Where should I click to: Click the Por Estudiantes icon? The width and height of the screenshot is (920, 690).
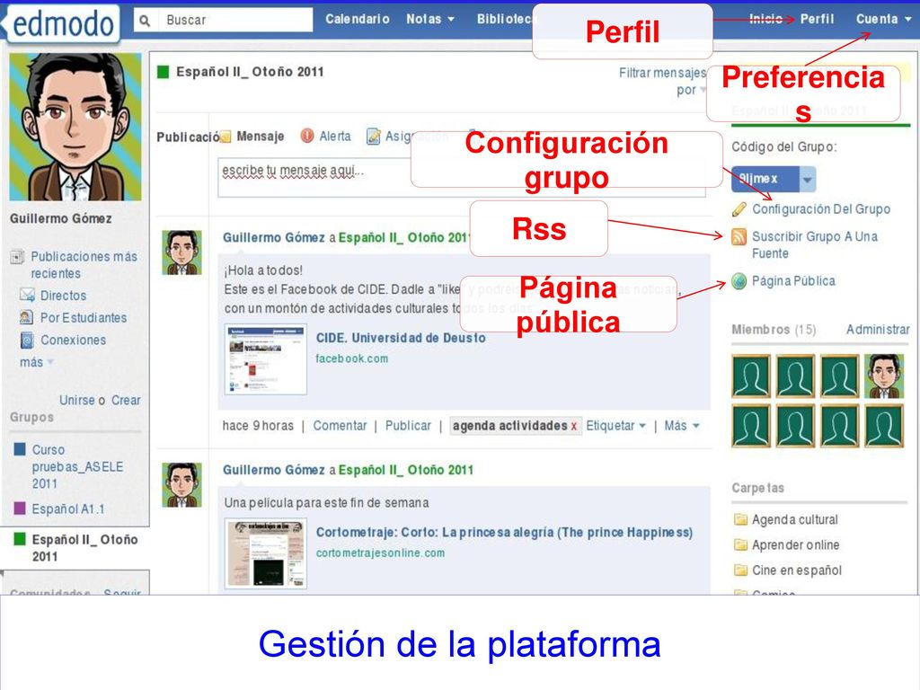26,317
